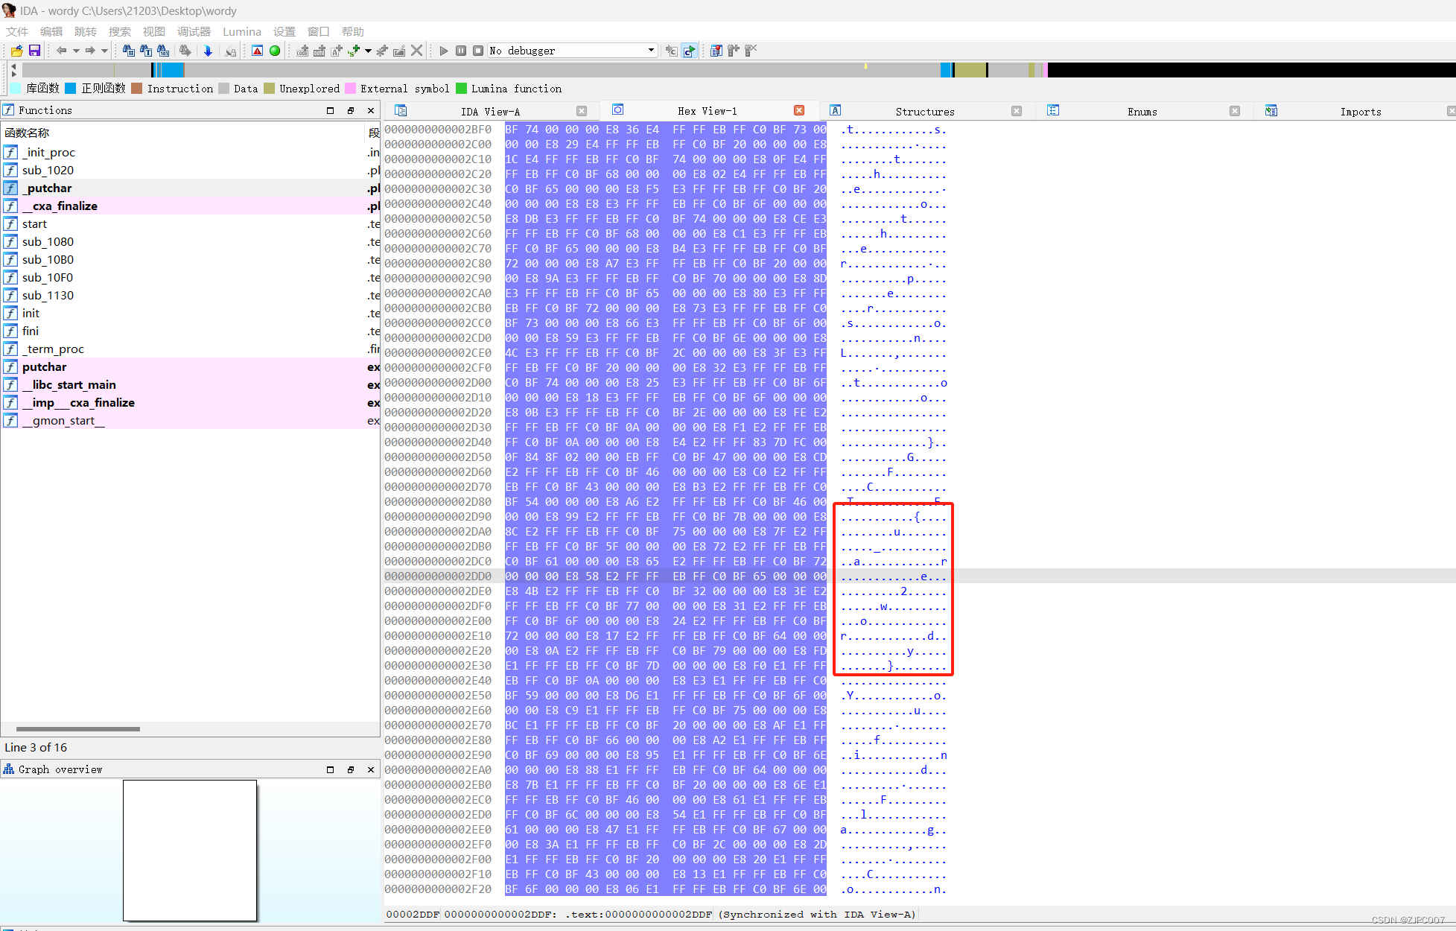Select the Start debugging (green) icon
Screen dimensions: 1456x931
tap(274, 51)
